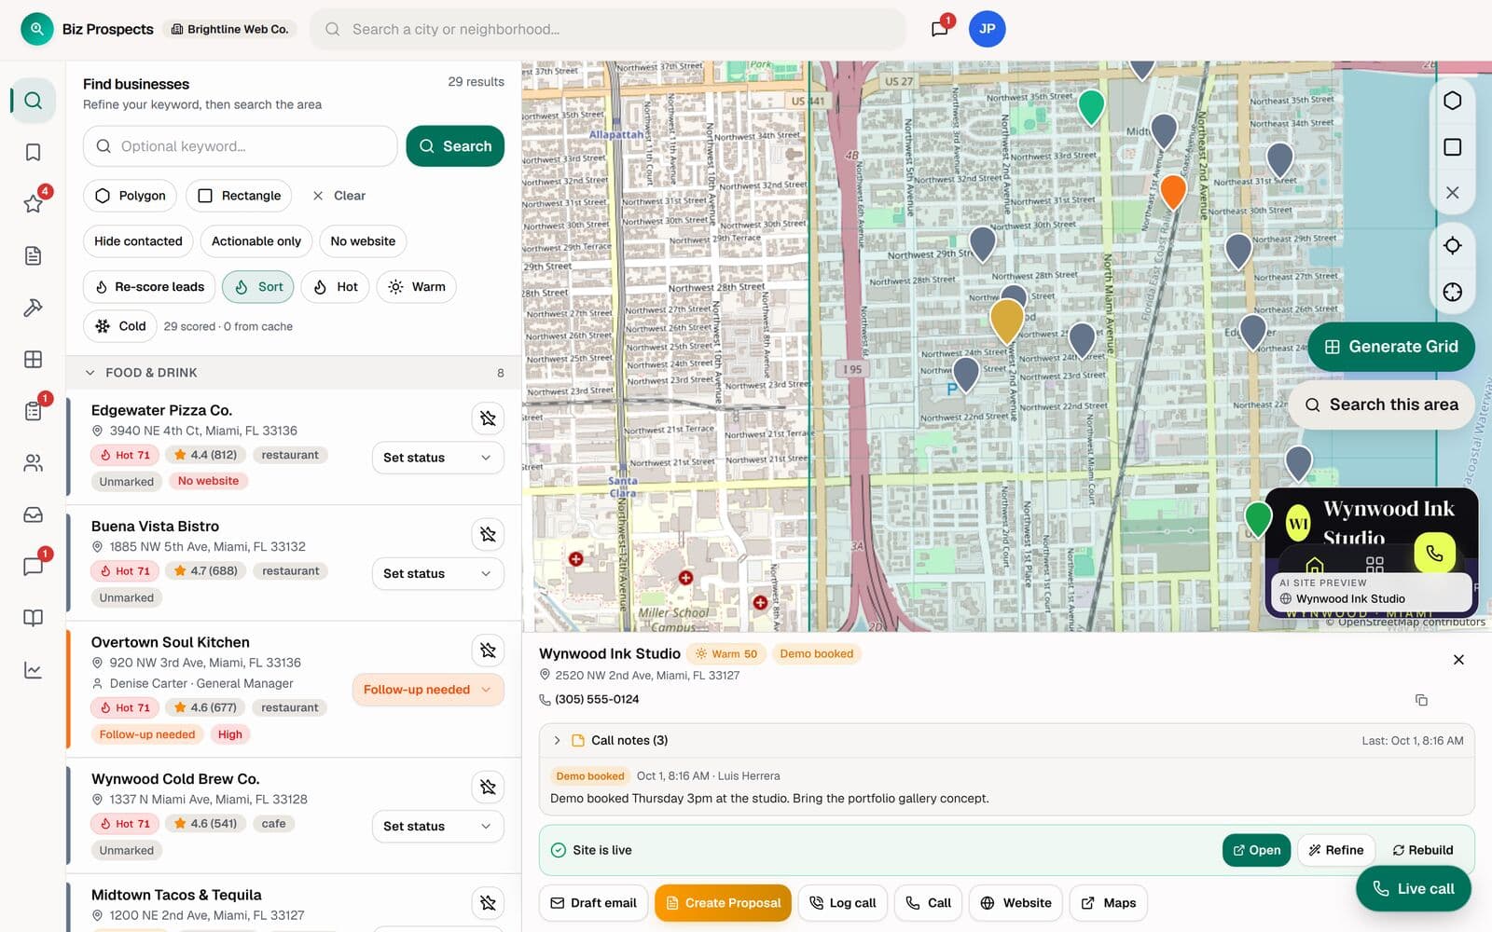Click Search this area on map
Image resolution: width=1492 pixels, height=932 pixels.
[1381, 404]
